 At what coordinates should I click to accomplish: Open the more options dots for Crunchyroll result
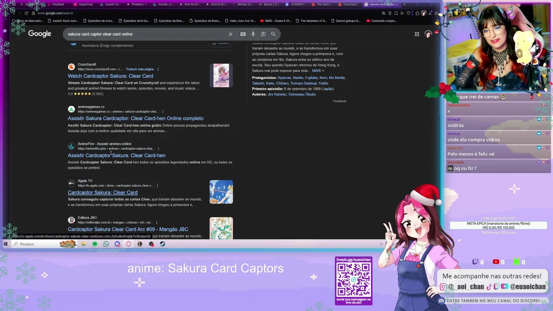pyautogui.click(x=158, y=69)
